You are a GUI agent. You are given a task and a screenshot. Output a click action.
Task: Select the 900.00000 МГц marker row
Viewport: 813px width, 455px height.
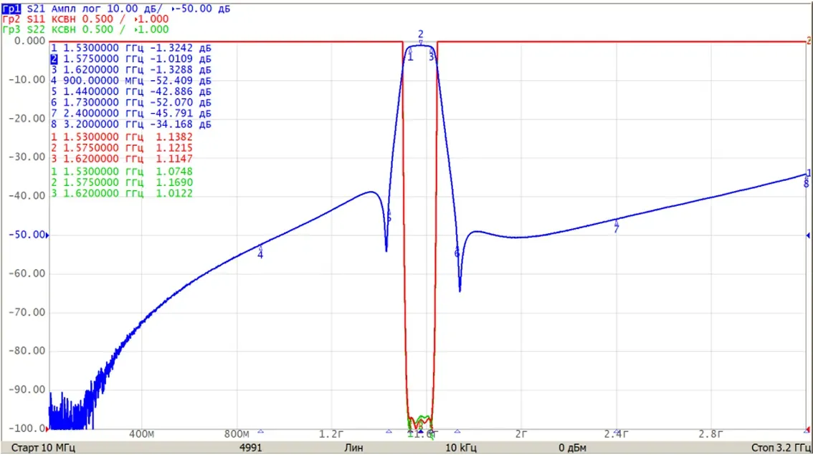point(131,81)
